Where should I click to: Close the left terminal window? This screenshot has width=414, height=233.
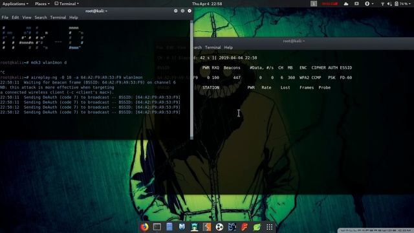point(190,11)
